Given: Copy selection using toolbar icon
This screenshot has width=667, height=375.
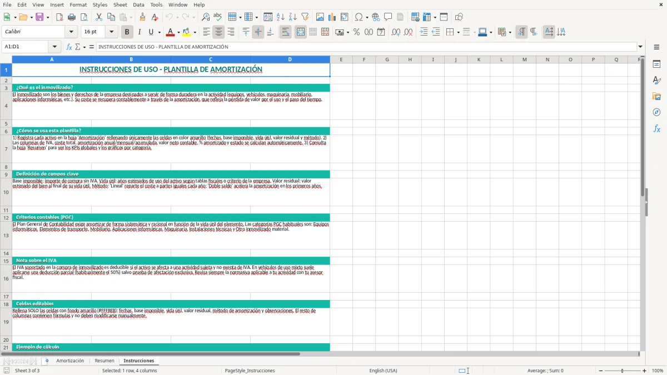Looking at the screenshot, I should (x=111, y=17).
